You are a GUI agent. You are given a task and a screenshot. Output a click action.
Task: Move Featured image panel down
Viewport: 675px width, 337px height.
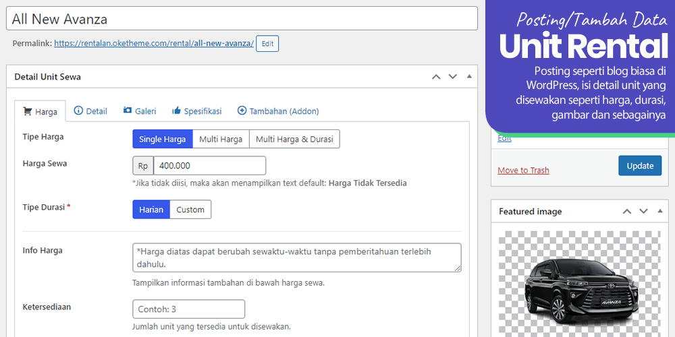tap(643, 211)
